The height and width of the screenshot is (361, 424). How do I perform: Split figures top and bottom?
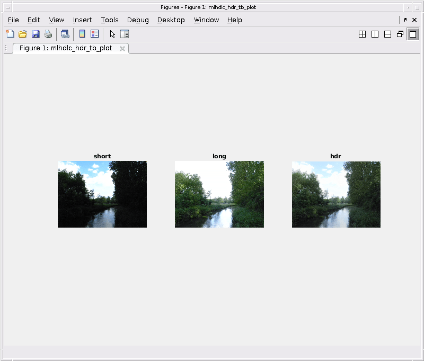[x=387, y=34]
